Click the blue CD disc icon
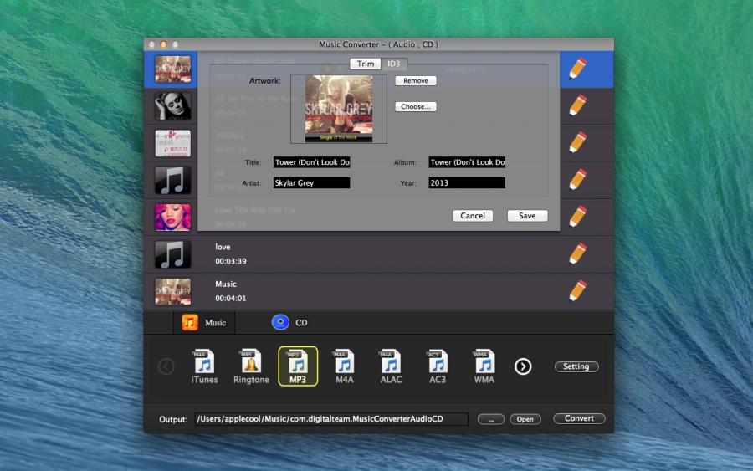753x471 pixels. click(280, 322)
